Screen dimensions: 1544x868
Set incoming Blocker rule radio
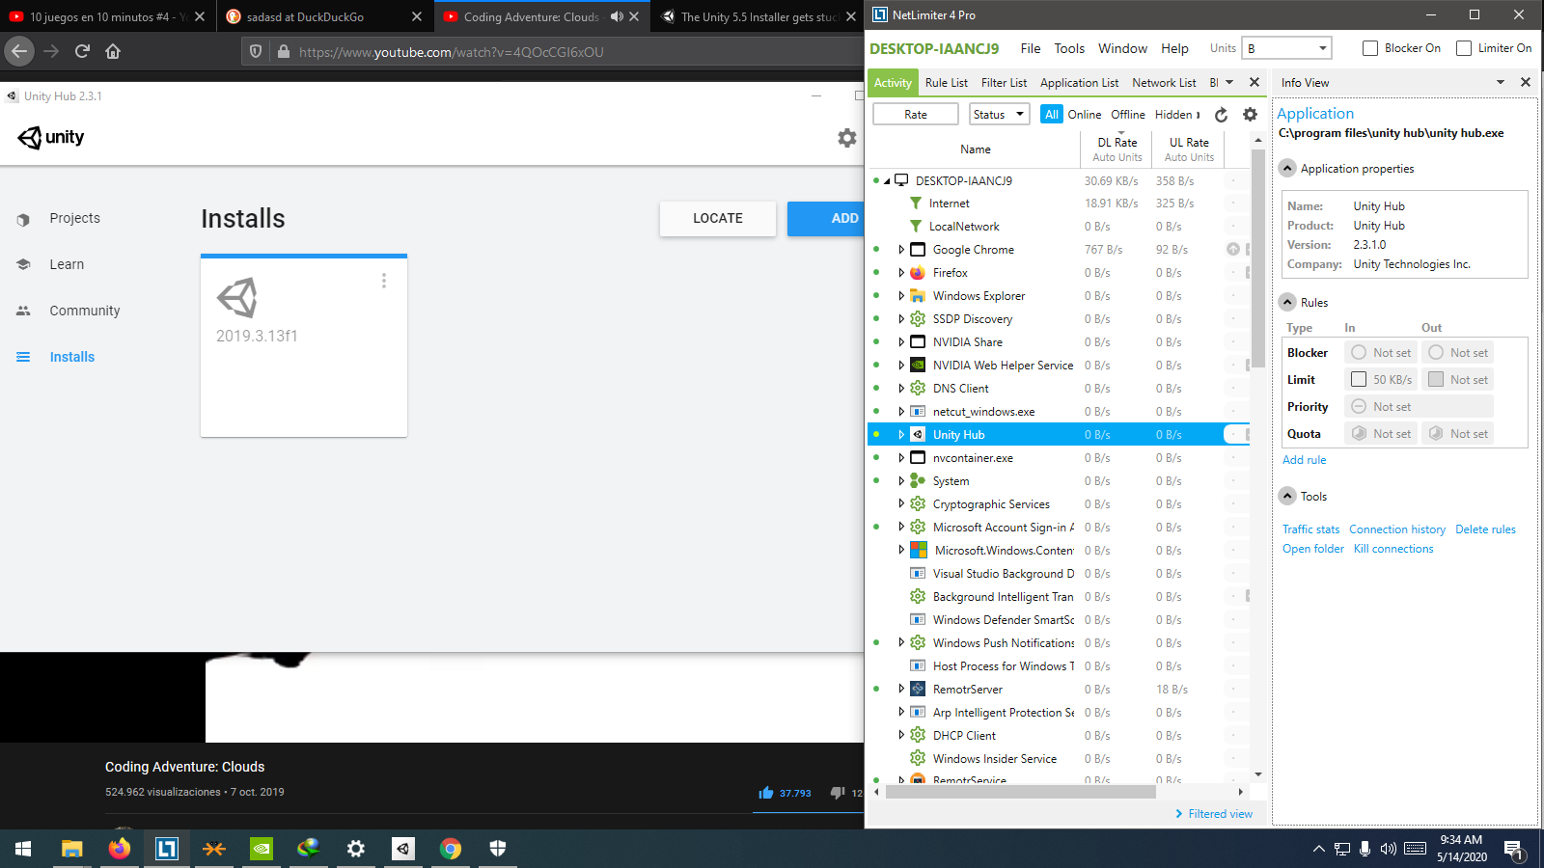(1359, 353)
